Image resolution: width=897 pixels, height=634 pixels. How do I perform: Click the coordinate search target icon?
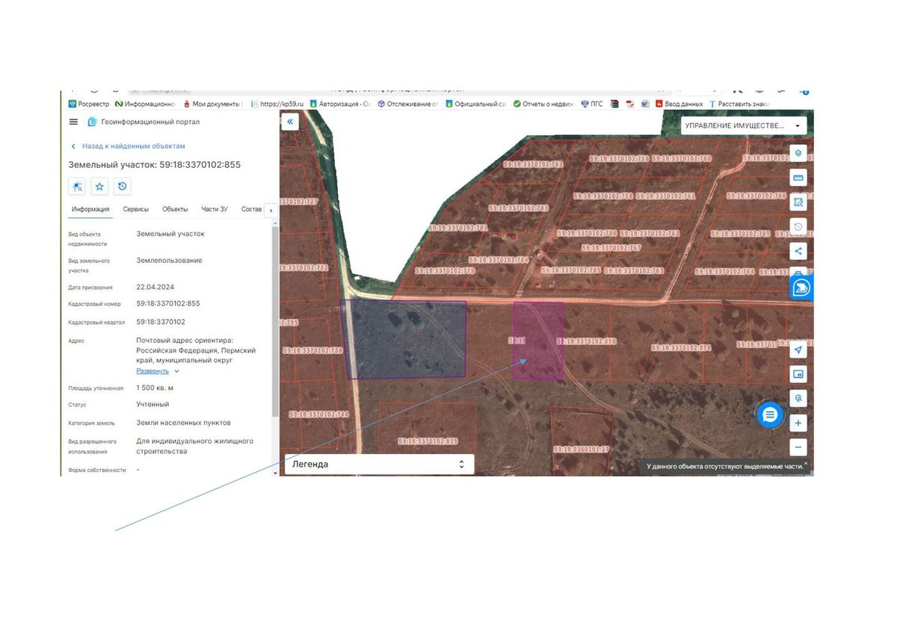(x=798, y=399)
